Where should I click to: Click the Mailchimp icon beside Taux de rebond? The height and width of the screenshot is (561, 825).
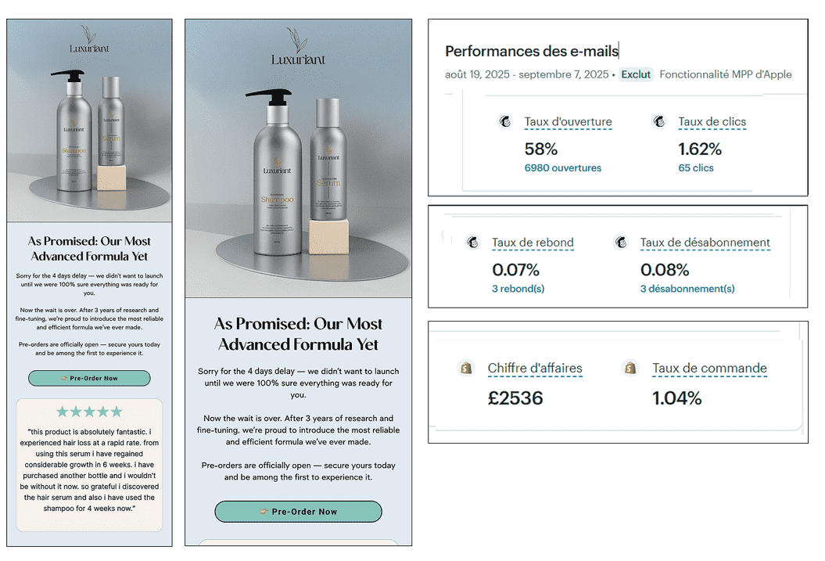click(x=472, y=243)
